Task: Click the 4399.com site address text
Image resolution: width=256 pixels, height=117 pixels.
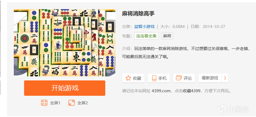Action: 161,91
